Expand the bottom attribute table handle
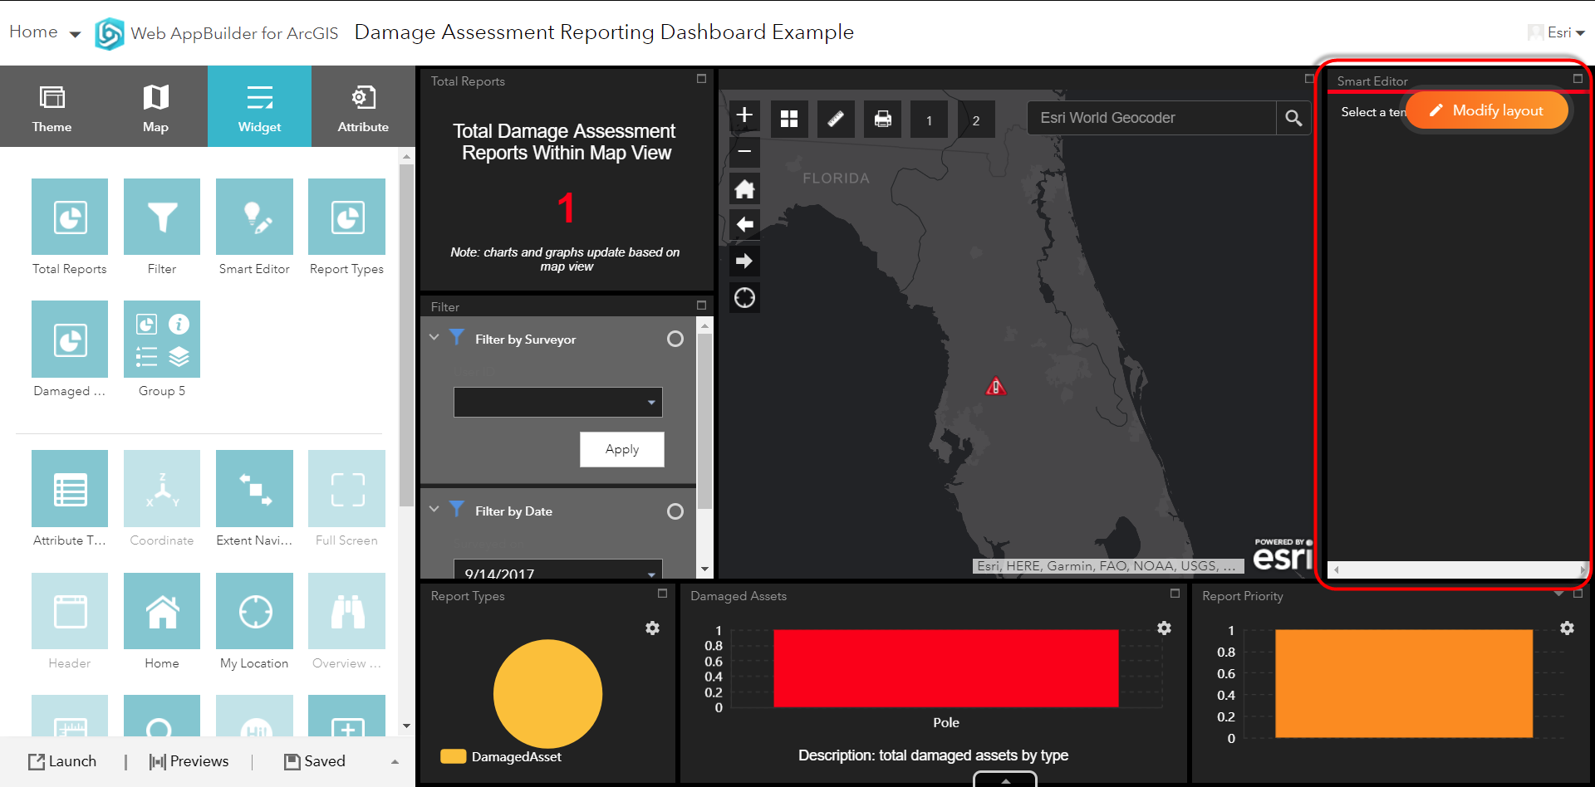This screenshot has width=1595, height=787. (x=1005, y=780)
